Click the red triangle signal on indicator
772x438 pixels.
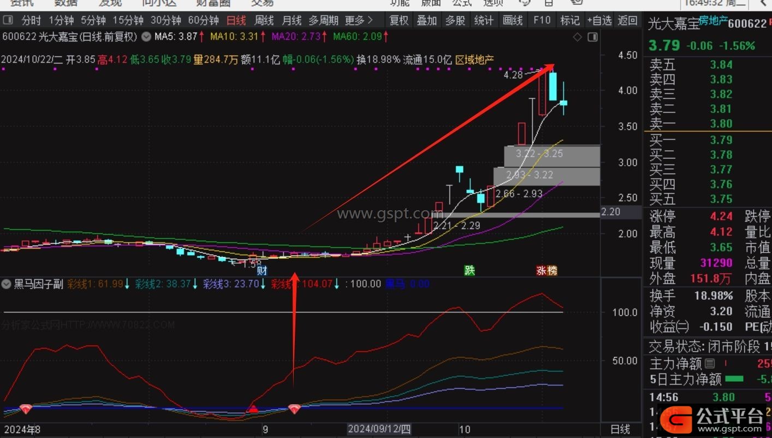pyautogui.click(x=253, y=408)
